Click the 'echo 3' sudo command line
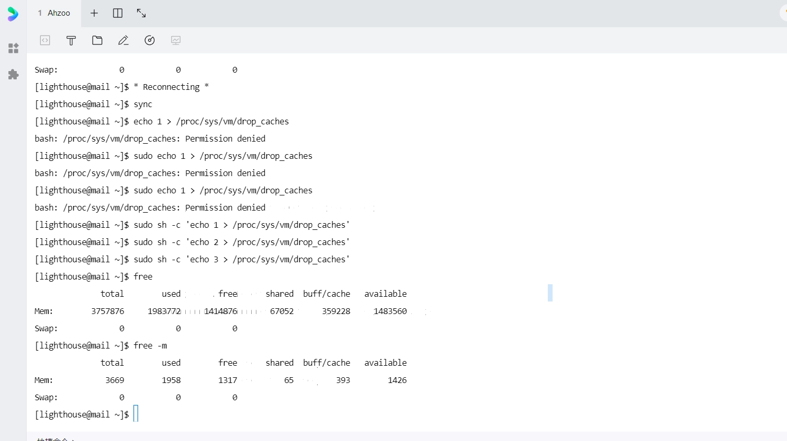The image size is (787, 441). pos(241,259)
